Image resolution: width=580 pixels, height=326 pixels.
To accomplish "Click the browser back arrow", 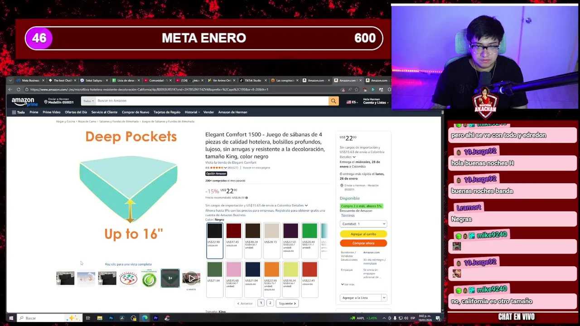I will 10,89.
